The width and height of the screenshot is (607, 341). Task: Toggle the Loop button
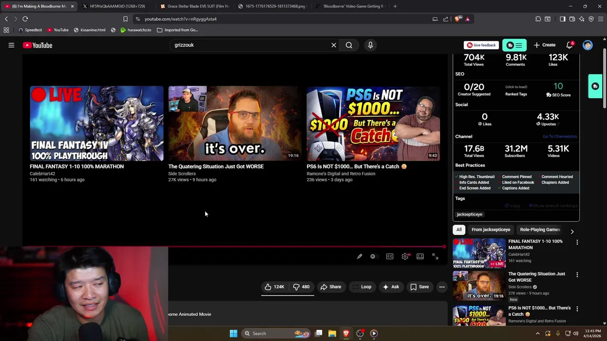361,287
